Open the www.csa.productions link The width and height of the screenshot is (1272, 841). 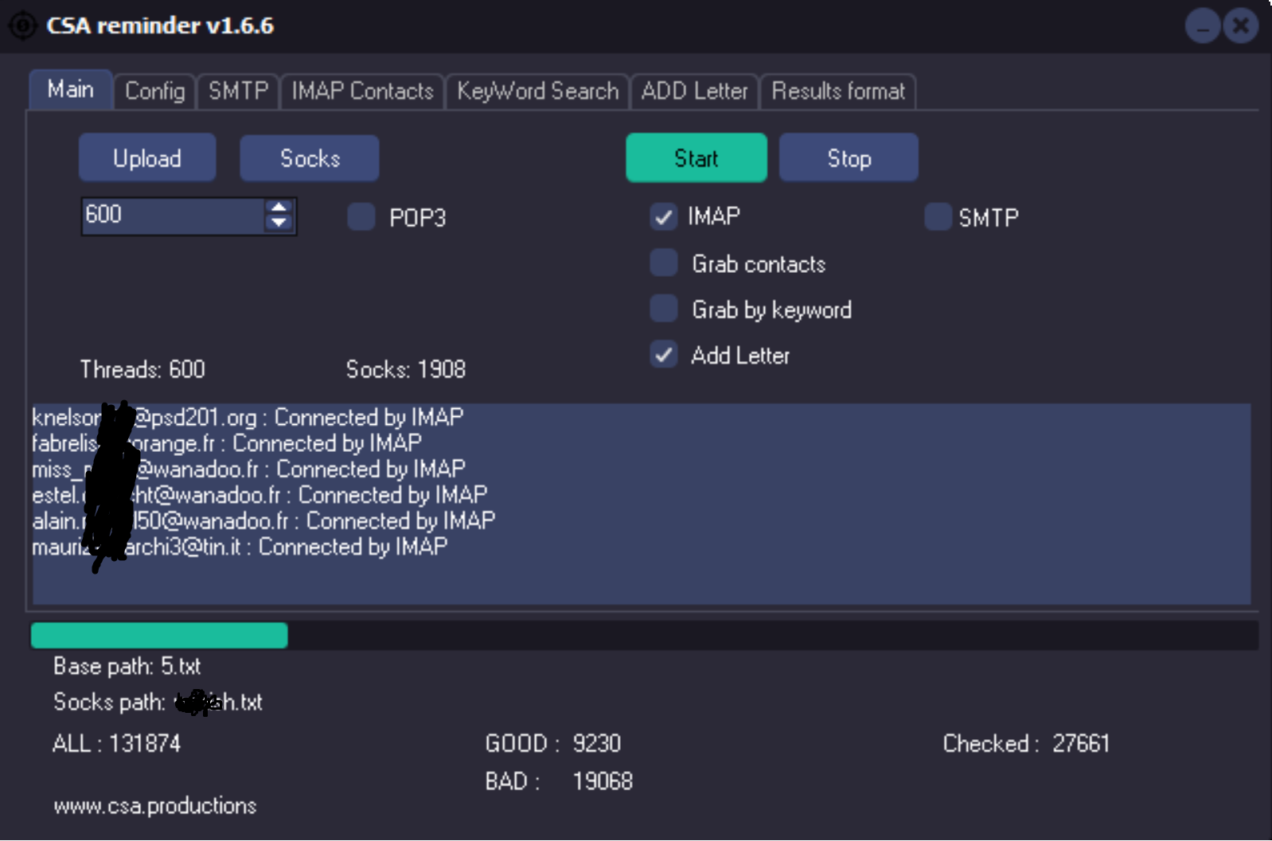click(155, 806)
